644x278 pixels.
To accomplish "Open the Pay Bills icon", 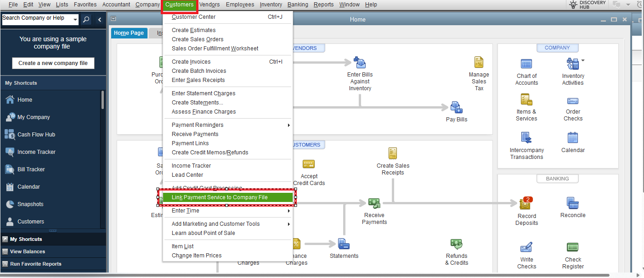I will point(457,107).
